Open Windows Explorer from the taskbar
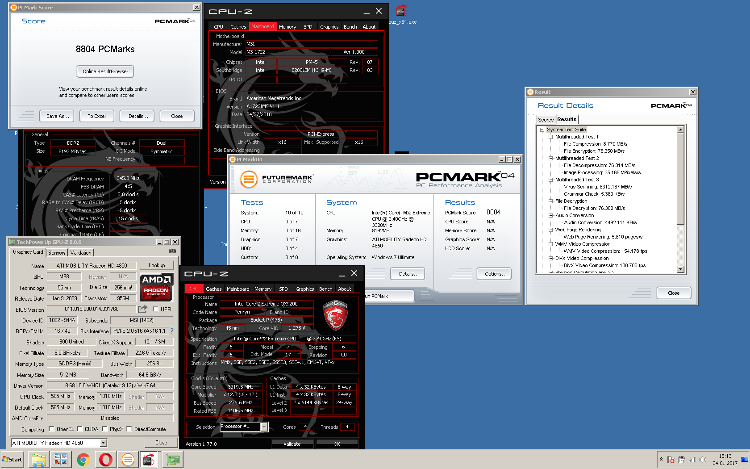 [39, 459]
